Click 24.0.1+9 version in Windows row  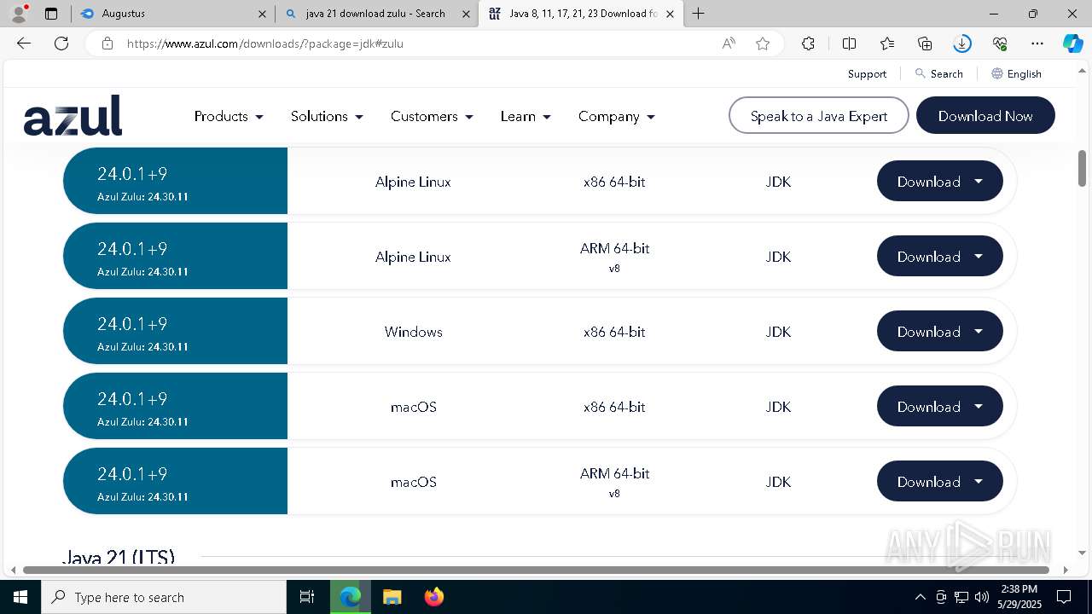(132, 324)
